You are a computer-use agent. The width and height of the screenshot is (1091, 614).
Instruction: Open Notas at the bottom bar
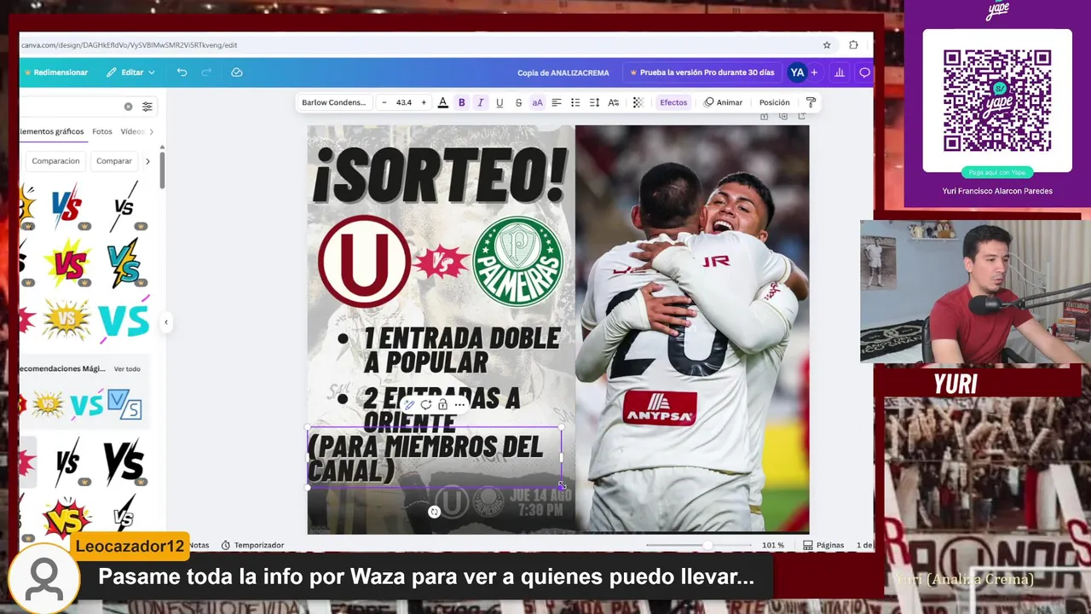199,545
